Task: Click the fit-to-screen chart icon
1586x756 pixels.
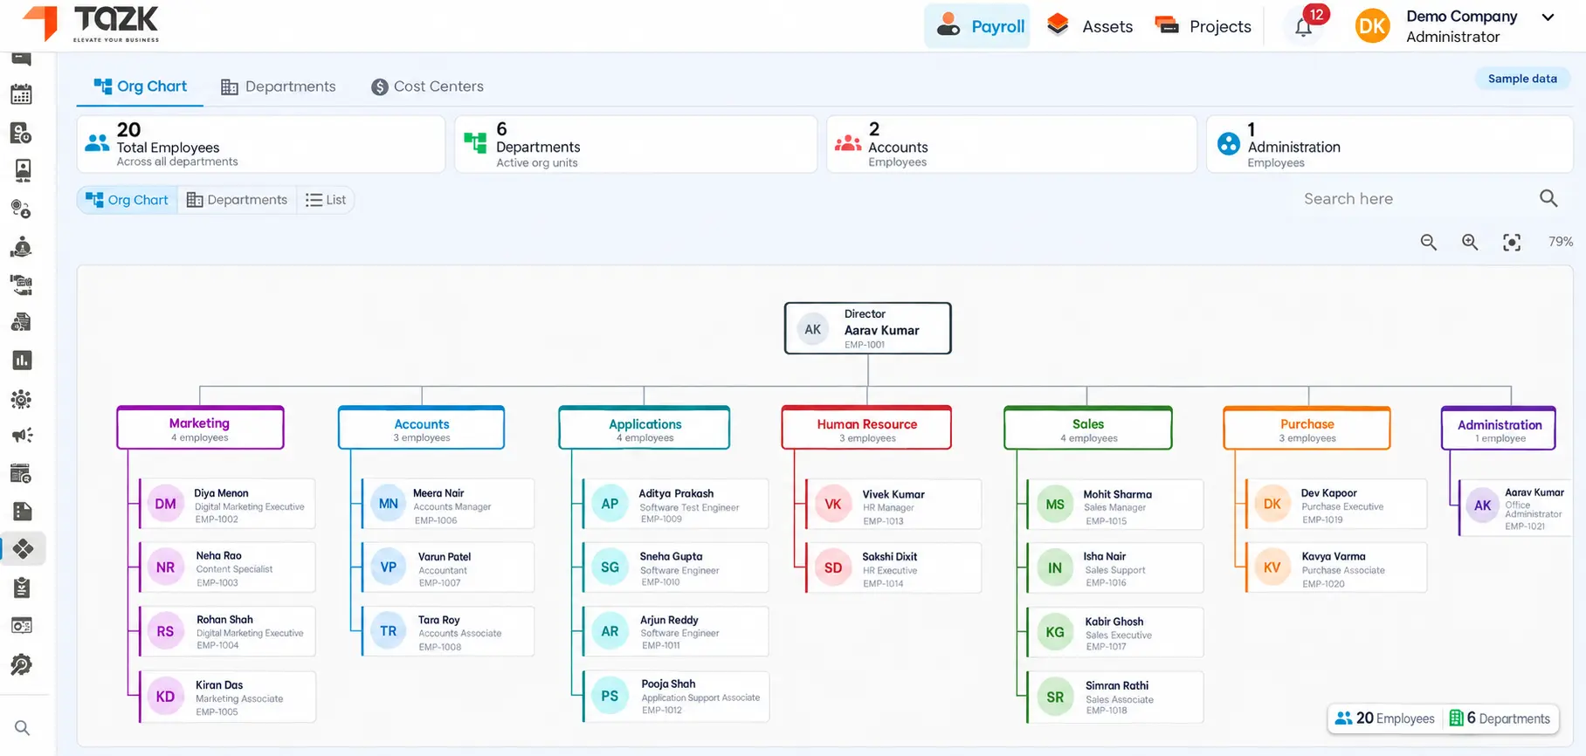Action: [x=1512, y=242]
